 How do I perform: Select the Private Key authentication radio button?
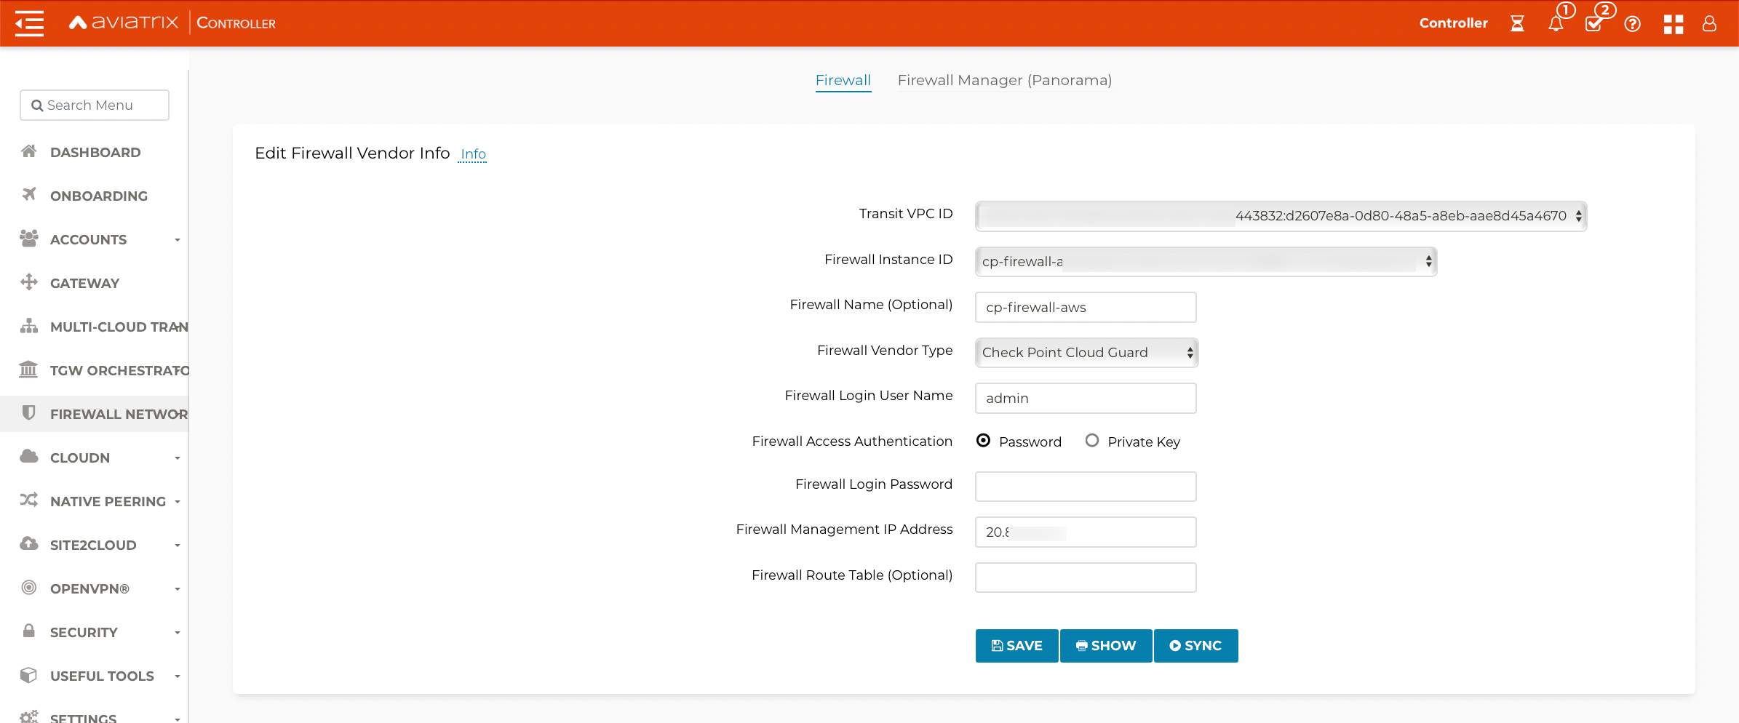point(1092,441)
